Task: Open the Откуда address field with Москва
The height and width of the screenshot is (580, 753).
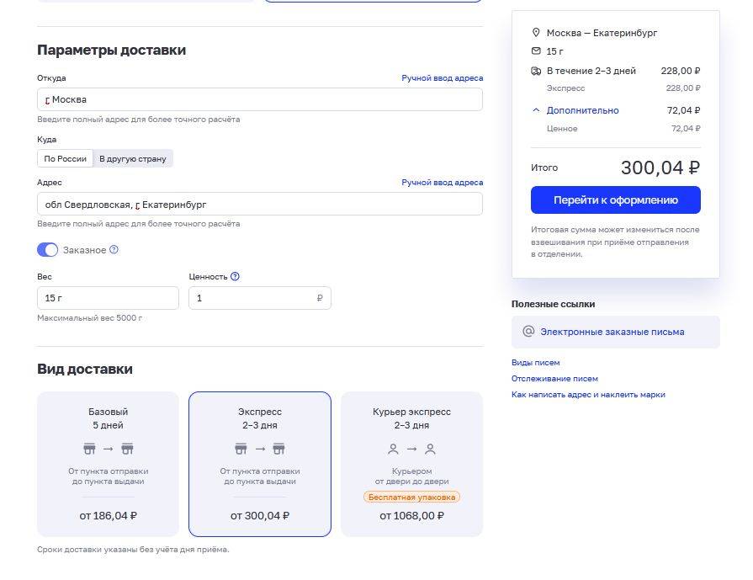Action: click(259, 99)
